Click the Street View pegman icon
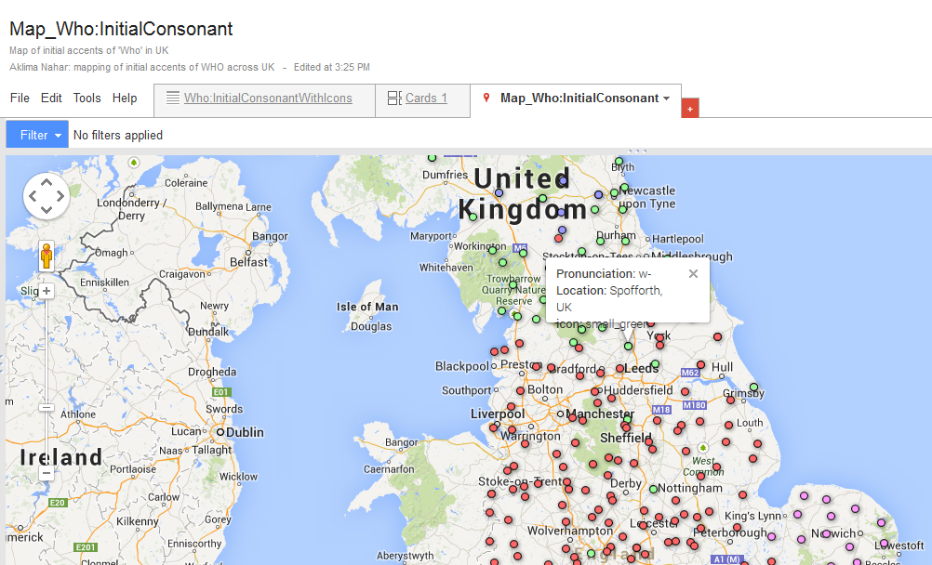This screenshot has height=565, width=932. 47,256
